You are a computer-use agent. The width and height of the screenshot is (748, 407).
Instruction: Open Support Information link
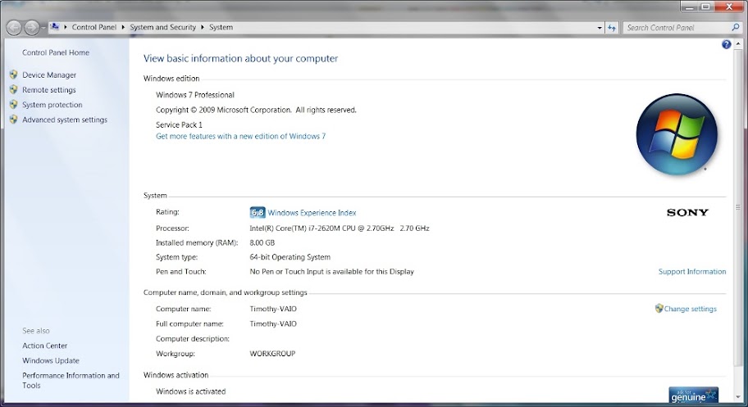coord(692,272)
